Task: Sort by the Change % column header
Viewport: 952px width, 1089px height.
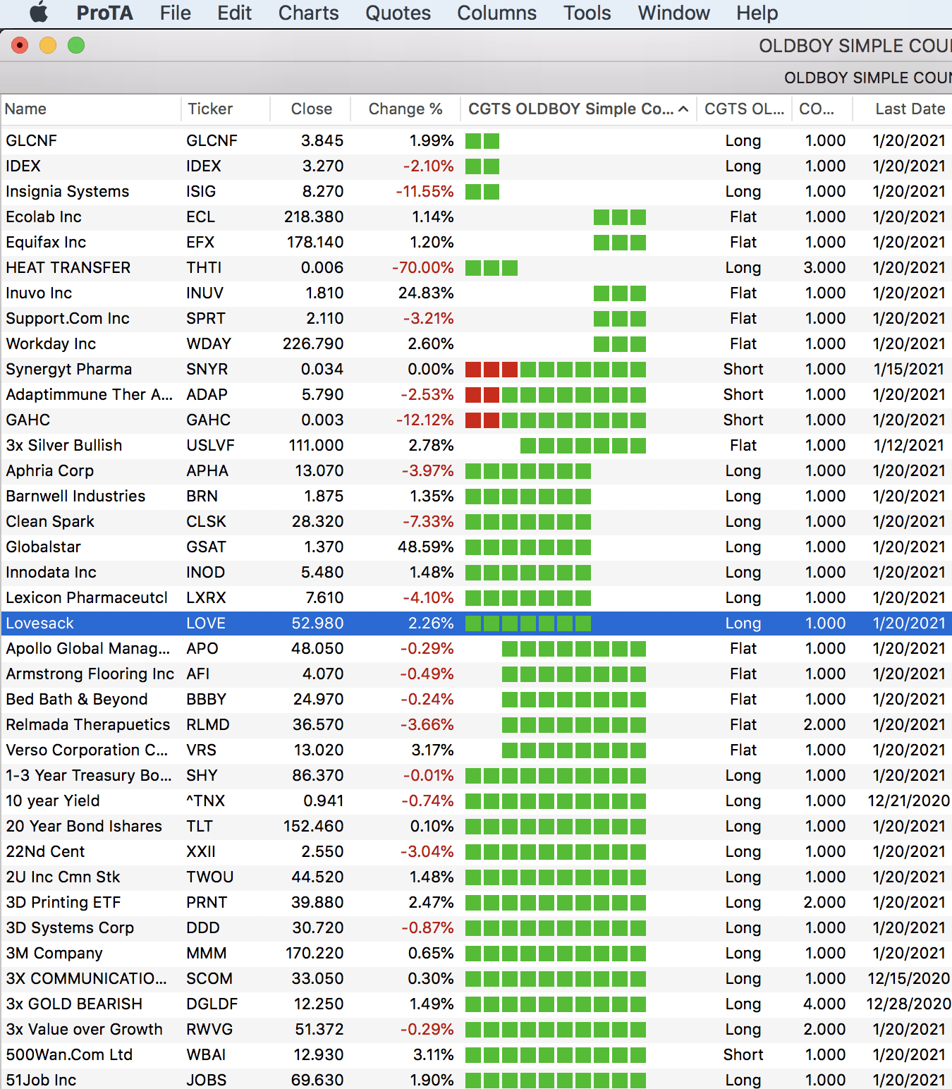Action: [x=405, y=109]
